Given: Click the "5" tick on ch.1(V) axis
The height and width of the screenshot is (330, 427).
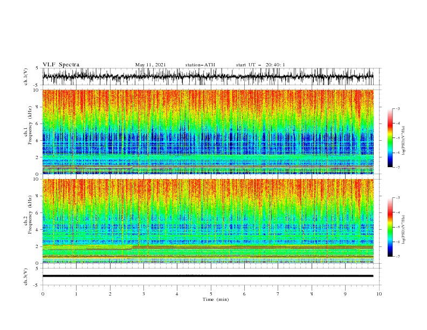Looking at the screenshot, I should pyautogui.click(x=37, y=68).
